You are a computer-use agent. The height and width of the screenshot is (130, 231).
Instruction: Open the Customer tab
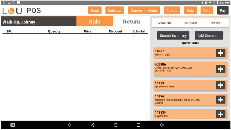(190, 23)
